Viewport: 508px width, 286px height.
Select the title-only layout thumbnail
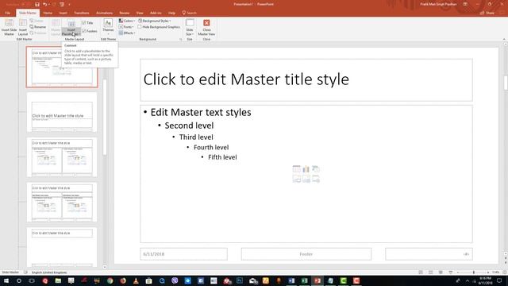coord(62,247)
